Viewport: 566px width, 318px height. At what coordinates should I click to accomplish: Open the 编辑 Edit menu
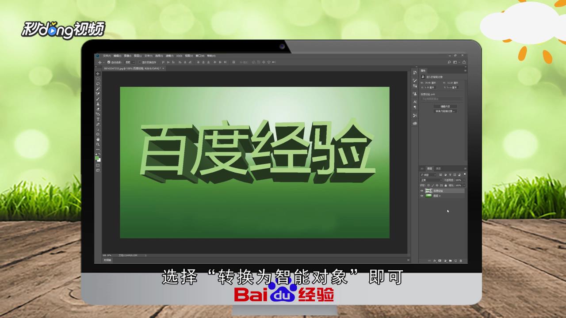click(118, 56)
